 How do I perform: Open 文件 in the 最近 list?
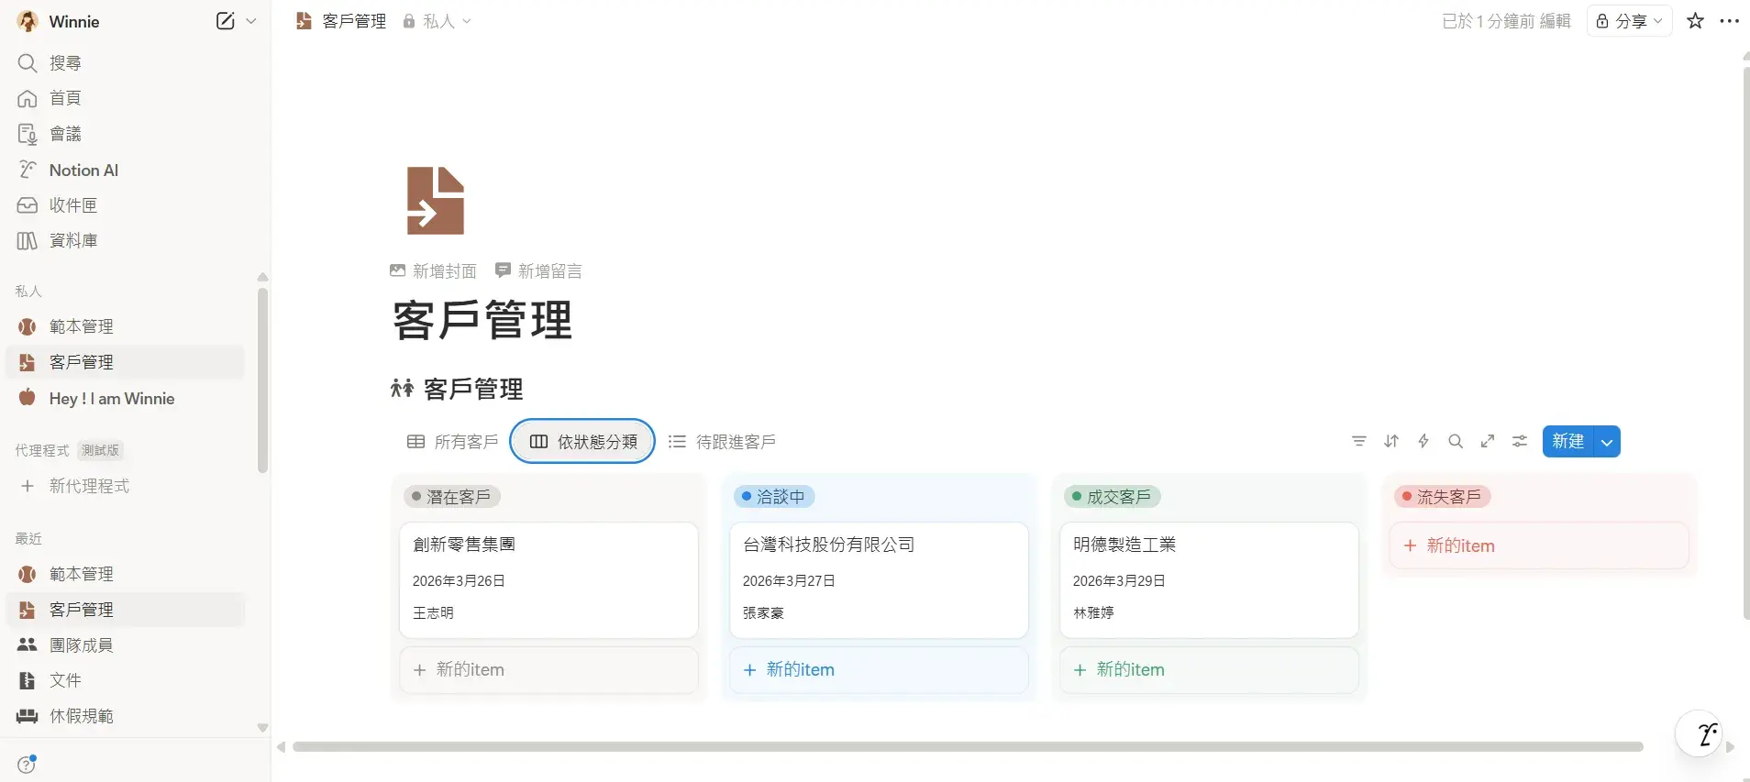pyautogui.click(x=125, y=680)
